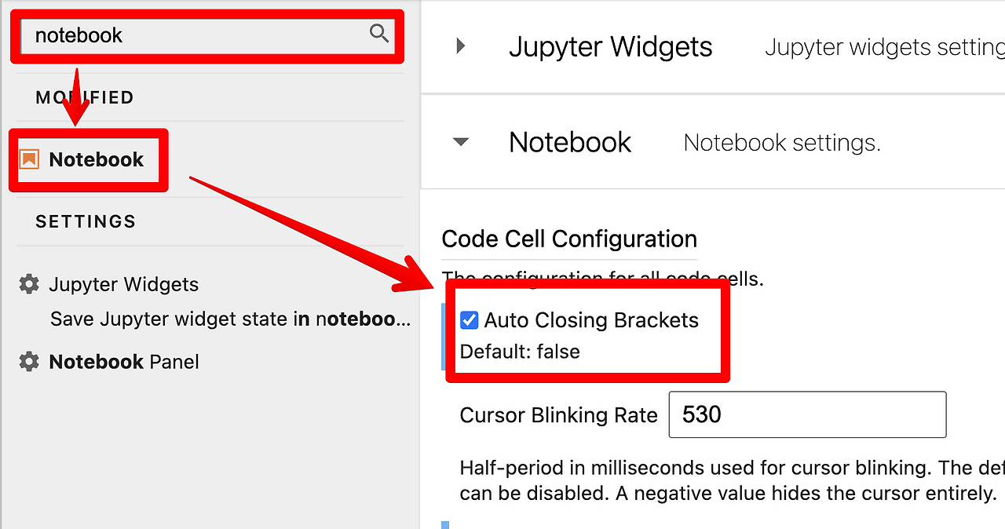Open Jupyter Widgets in the Settings list

tap(124, 284)
